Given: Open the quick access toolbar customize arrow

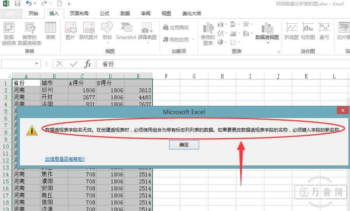Looking at the screenshot, I should [x=69, y=4].
